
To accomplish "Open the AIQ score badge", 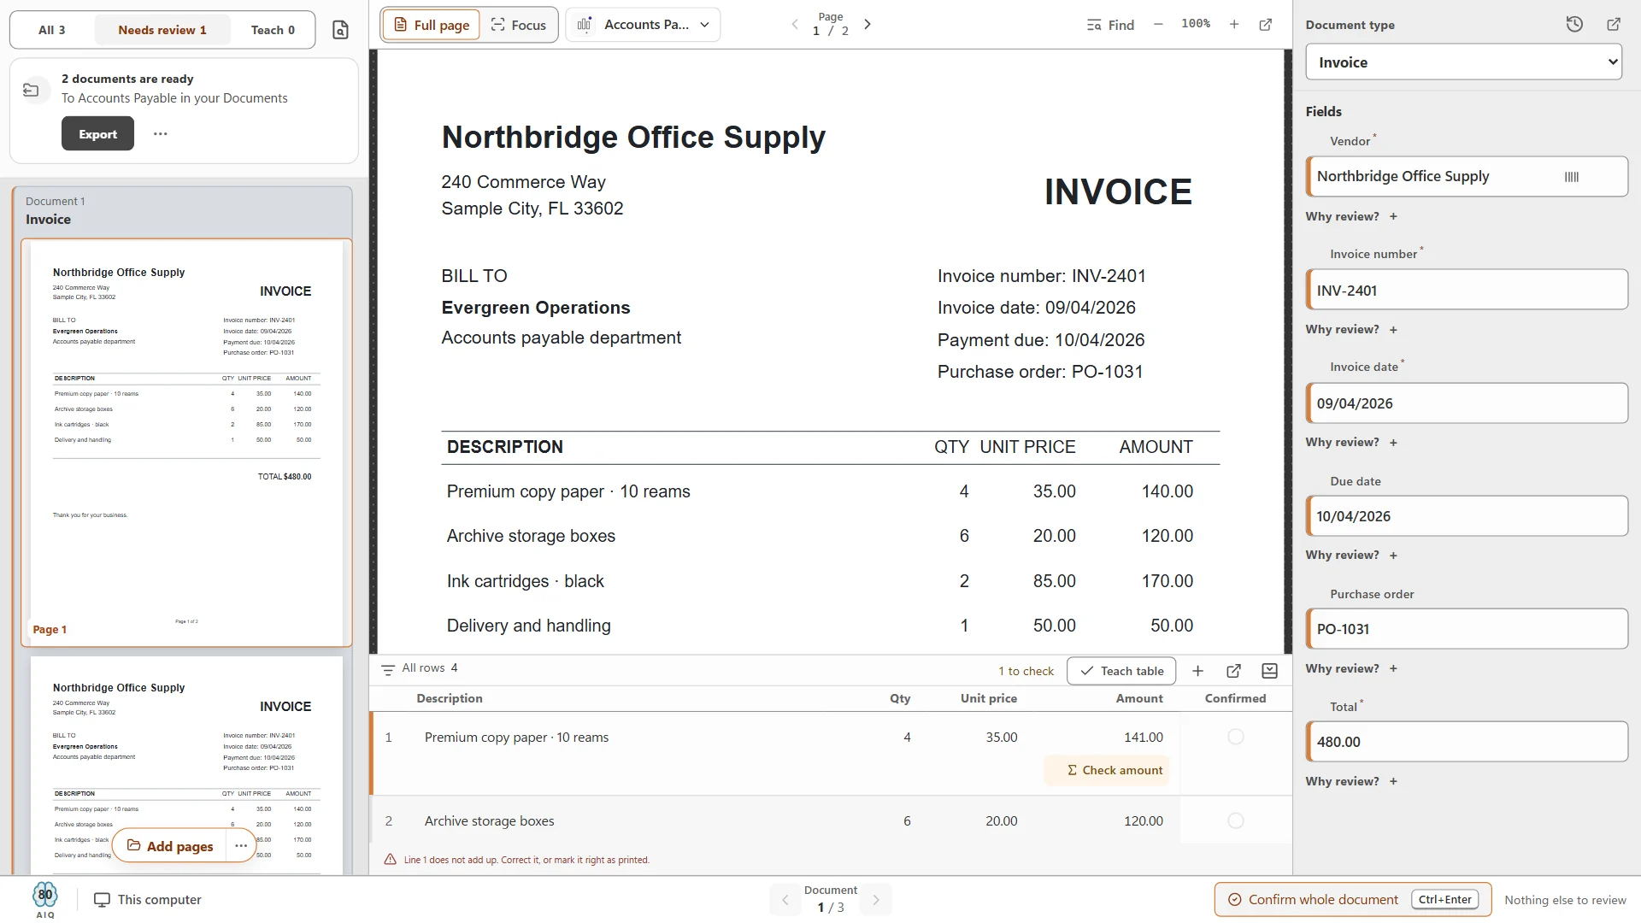I will tap(45, 899).
